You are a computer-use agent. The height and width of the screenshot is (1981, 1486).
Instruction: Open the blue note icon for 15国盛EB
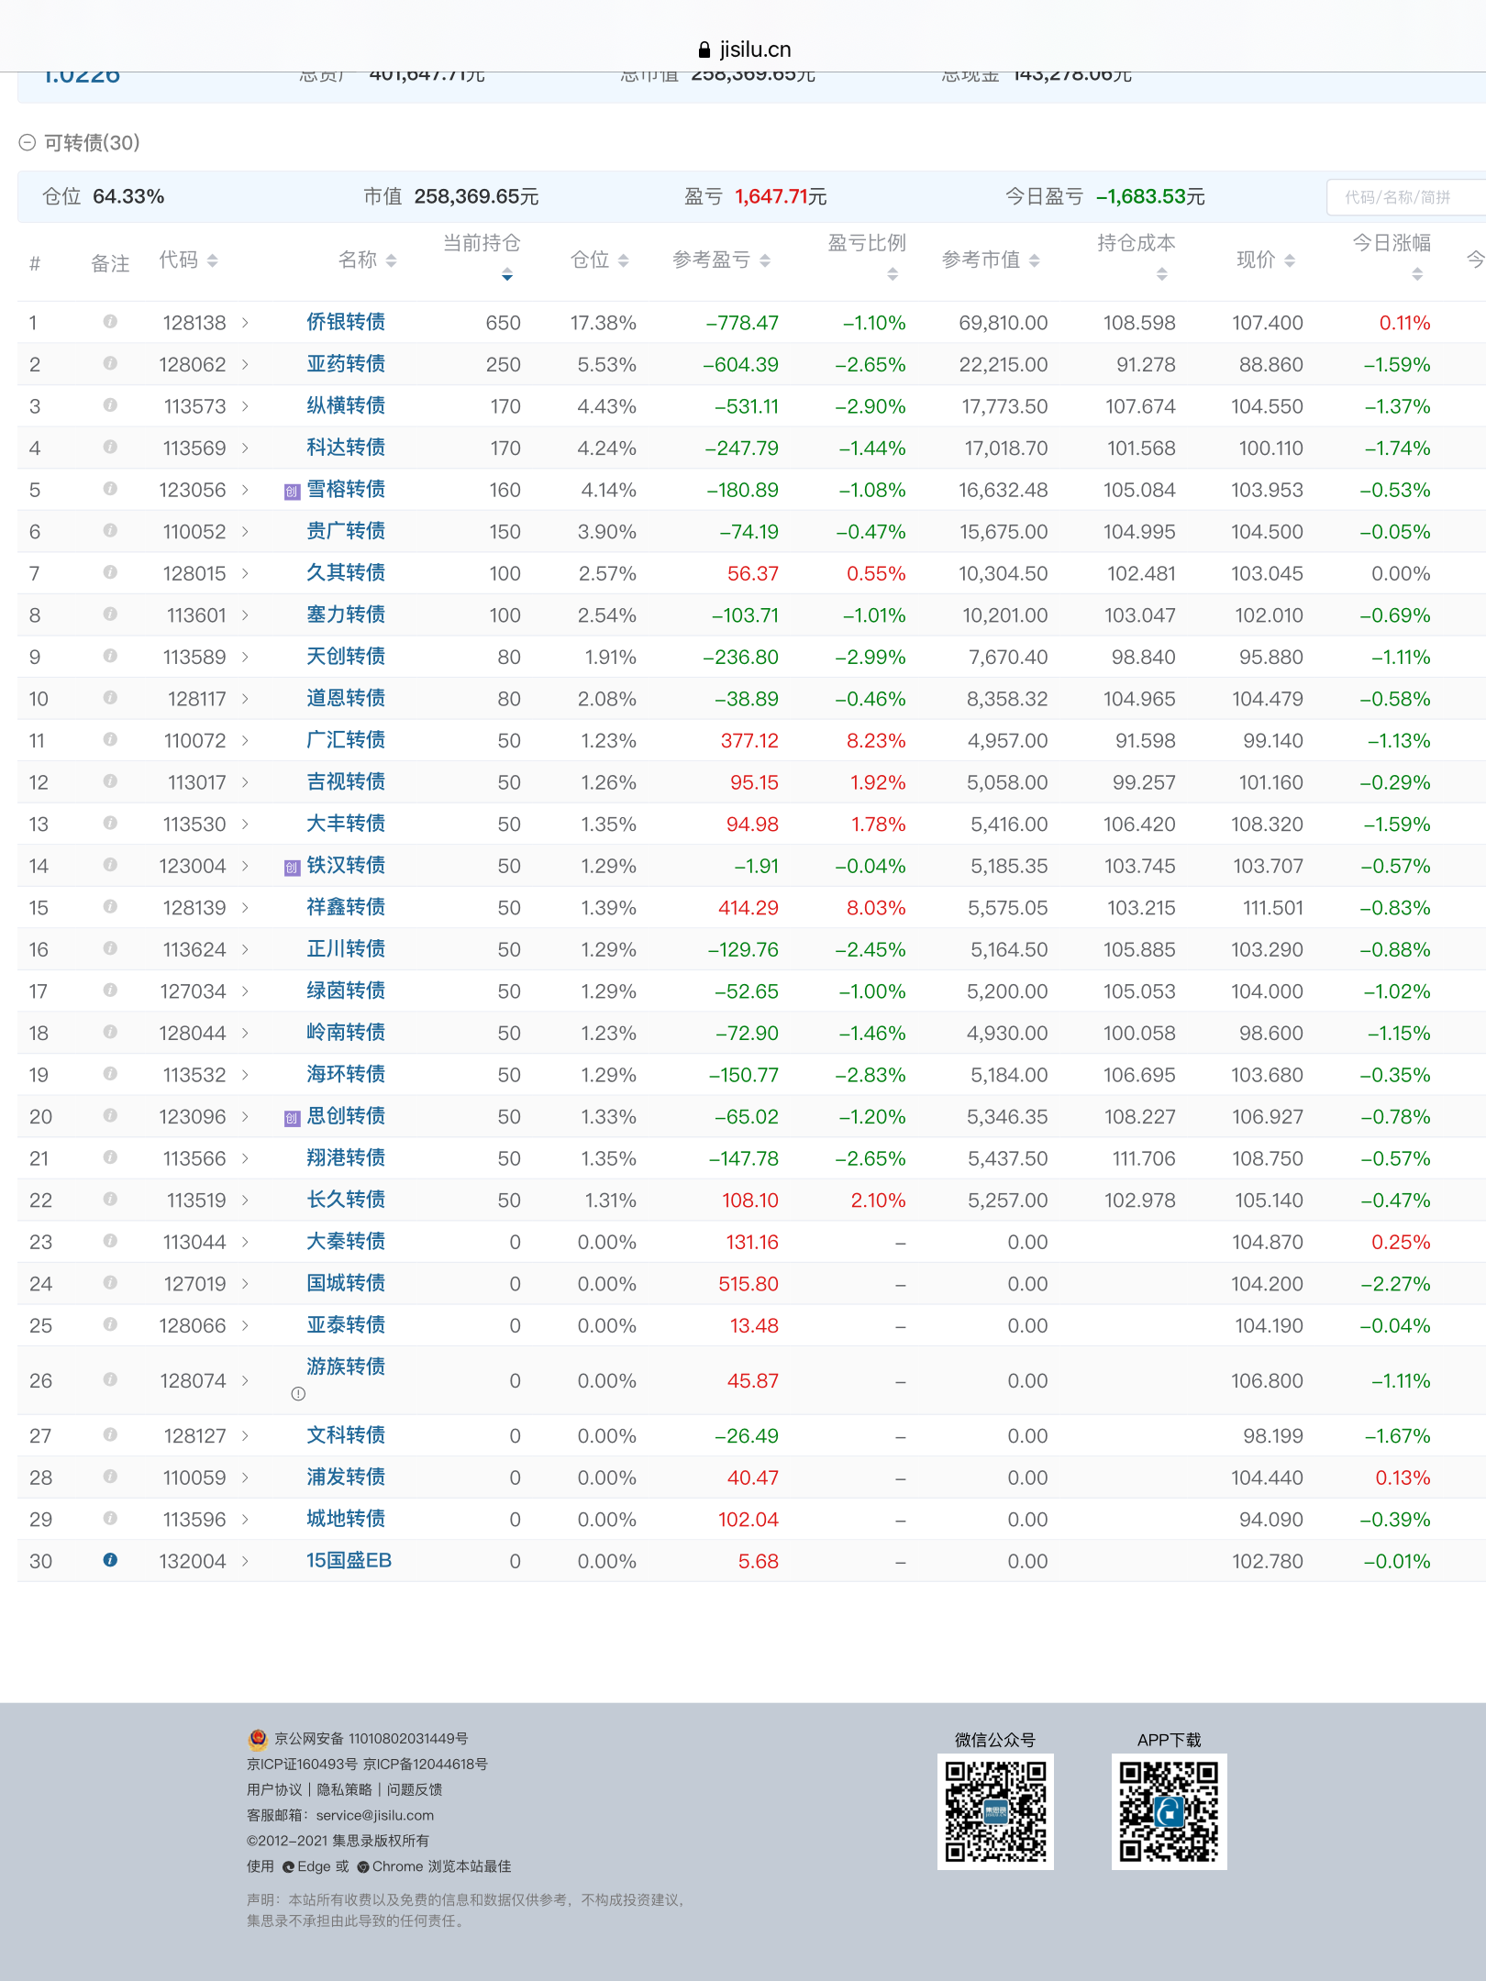pos(110,1560)
